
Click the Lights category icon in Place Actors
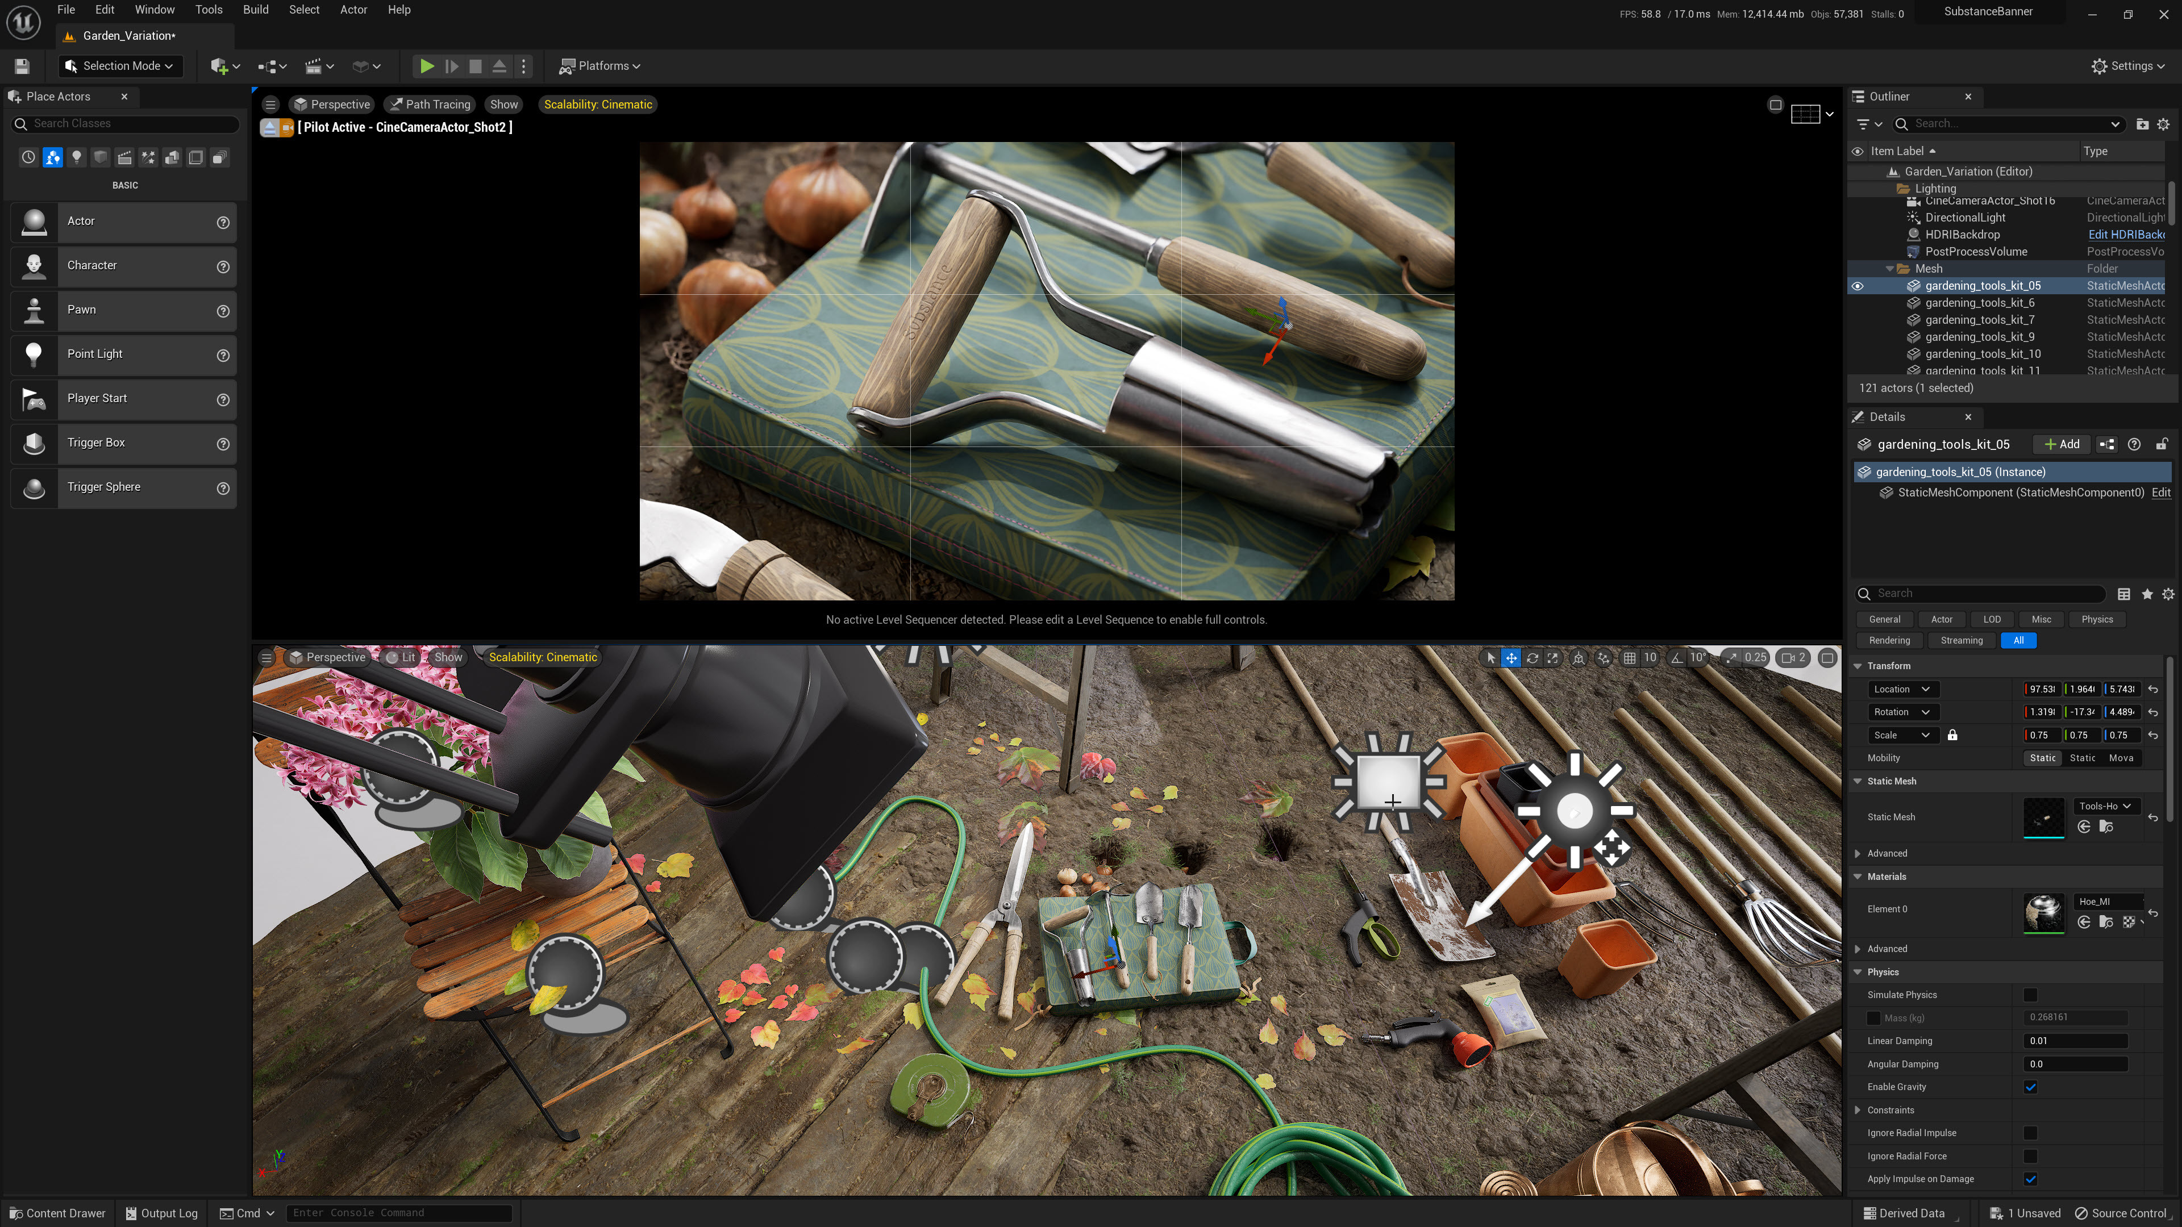(76, 157)
